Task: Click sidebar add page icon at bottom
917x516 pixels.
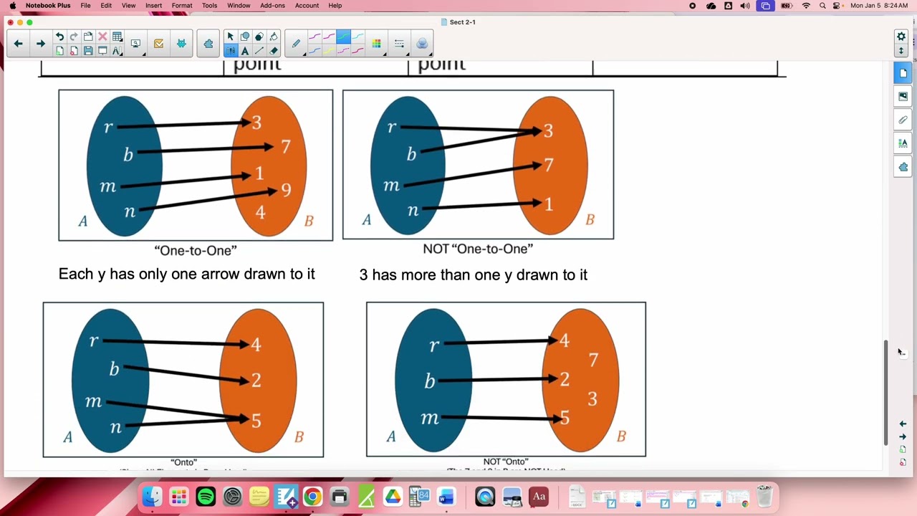Action: pyautogui.click(x=903, y=449)
